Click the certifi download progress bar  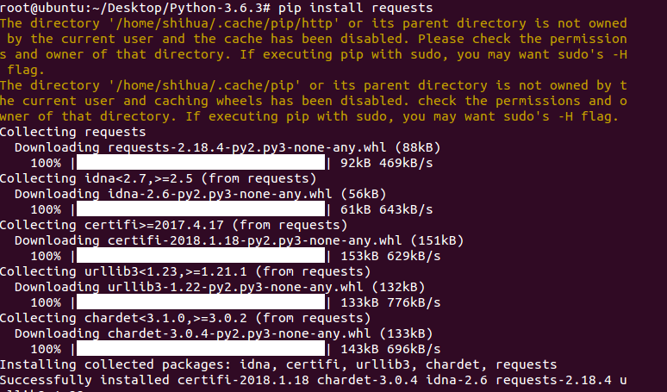(200, 256)
